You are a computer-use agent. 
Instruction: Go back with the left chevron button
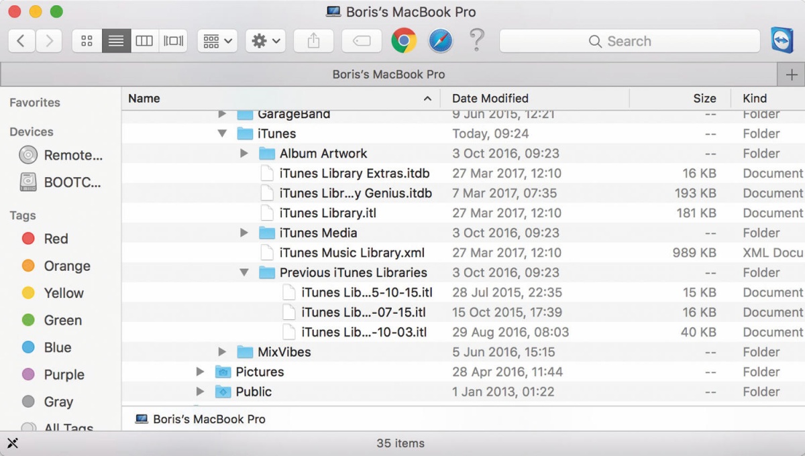tap(21, 41)
